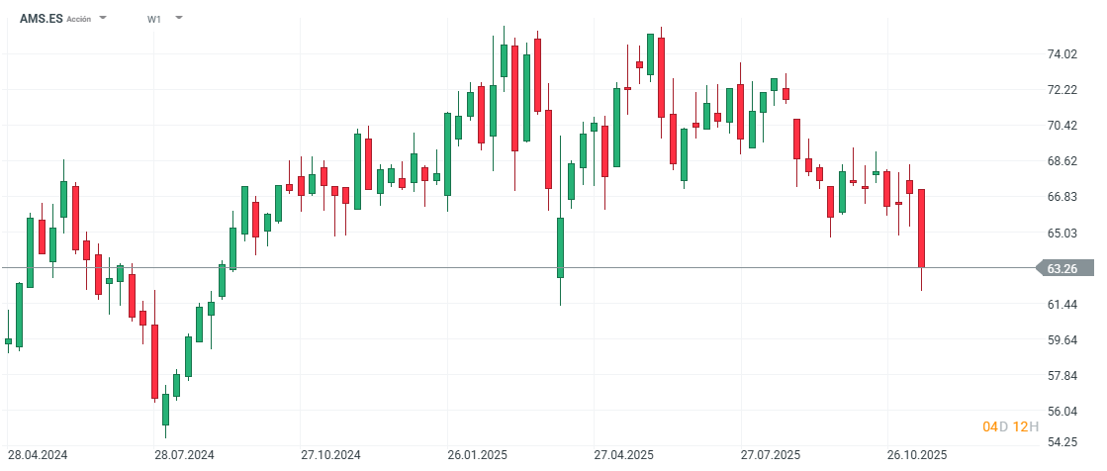Select the 54.25 price axis label
Image resolution: width=1107 pixels, height=471 pixels.
pyautogui.click(x=1061, y=442)
